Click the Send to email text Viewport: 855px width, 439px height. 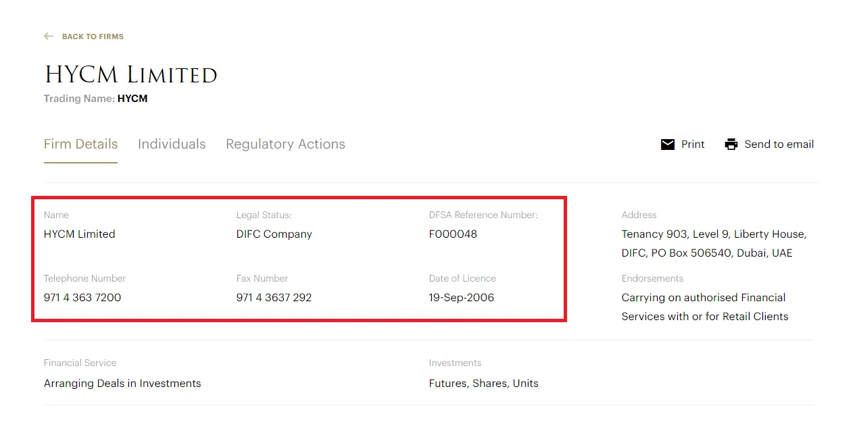tap(779, 145)
